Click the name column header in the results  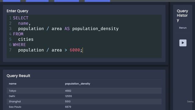coord(12,84)
